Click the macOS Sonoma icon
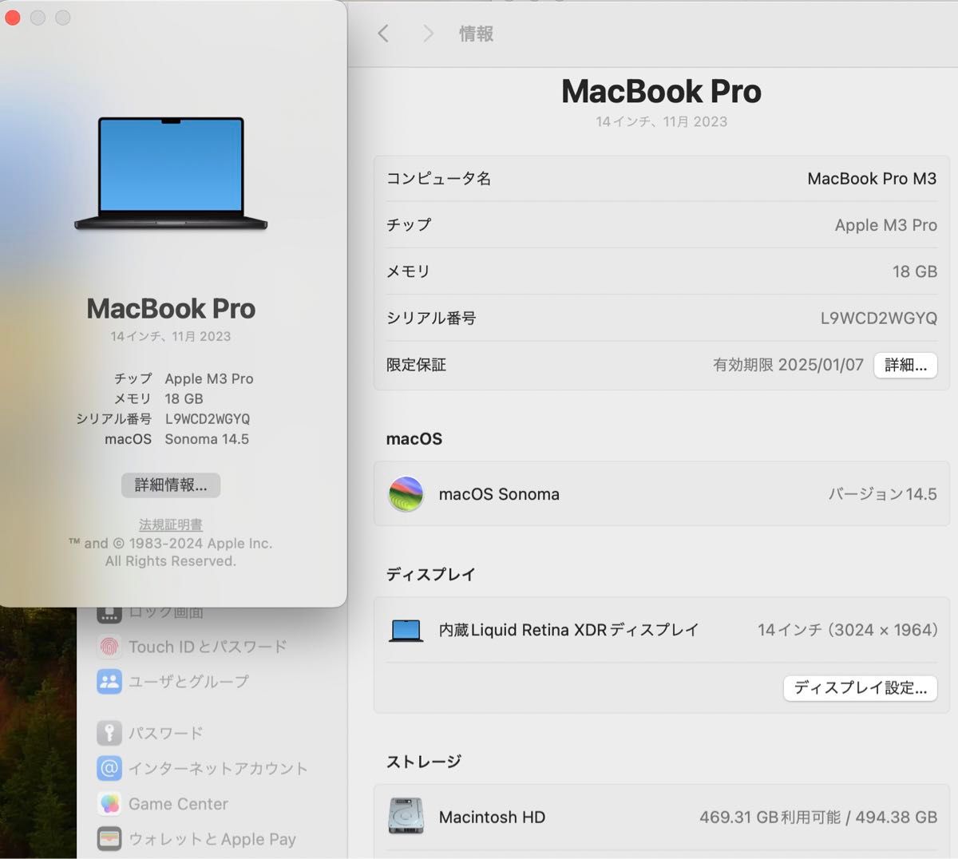 tap(406, 494)
